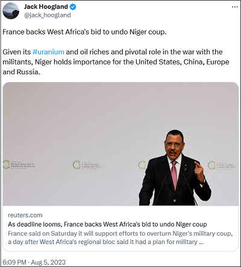This screenshot has width=241, height=267.
Task: Open the Reuters article preview image
Action: point(120,144)
